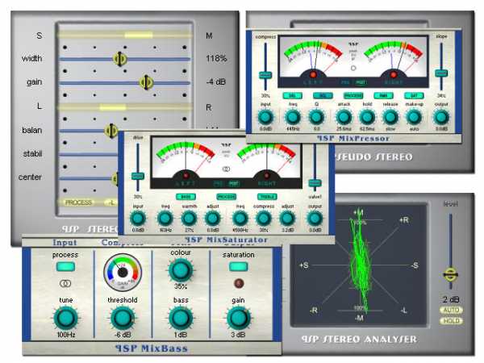Screen dimensions: 484x363
Task: Click the tune knob in MixBass
Action: (x=66, y=319)
